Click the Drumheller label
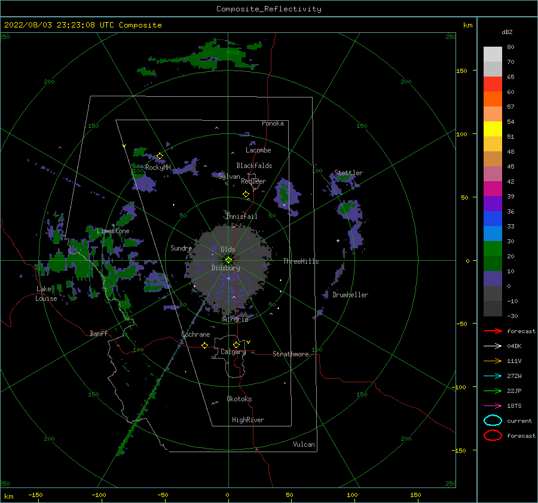Viewport: 538px width, 503px height. click(x=350, y=295)
